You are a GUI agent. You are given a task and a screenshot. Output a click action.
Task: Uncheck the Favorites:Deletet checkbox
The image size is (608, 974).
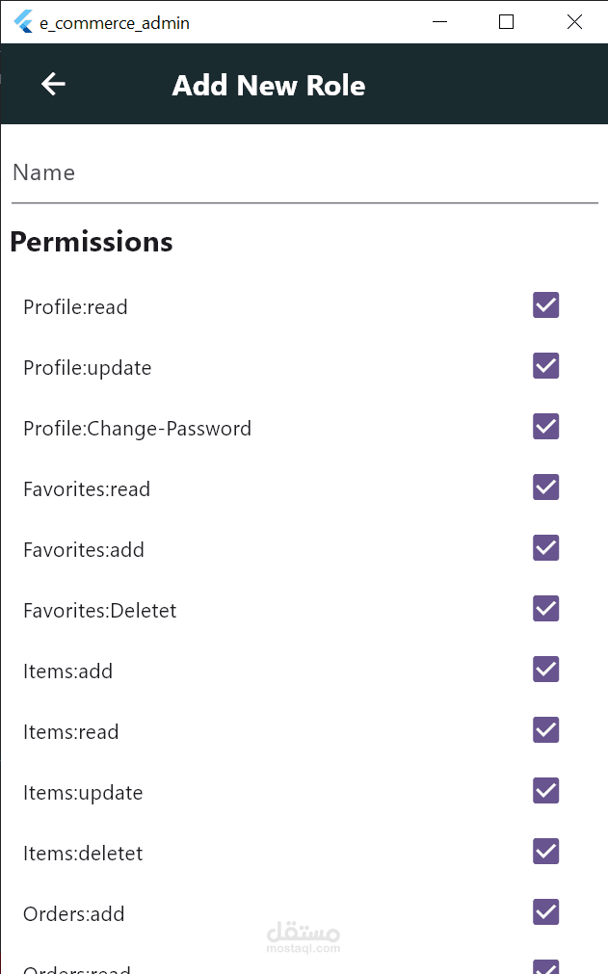coord(546,609)
